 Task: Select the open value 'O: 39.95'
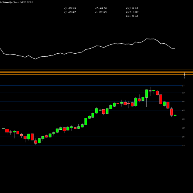(70, 8)
